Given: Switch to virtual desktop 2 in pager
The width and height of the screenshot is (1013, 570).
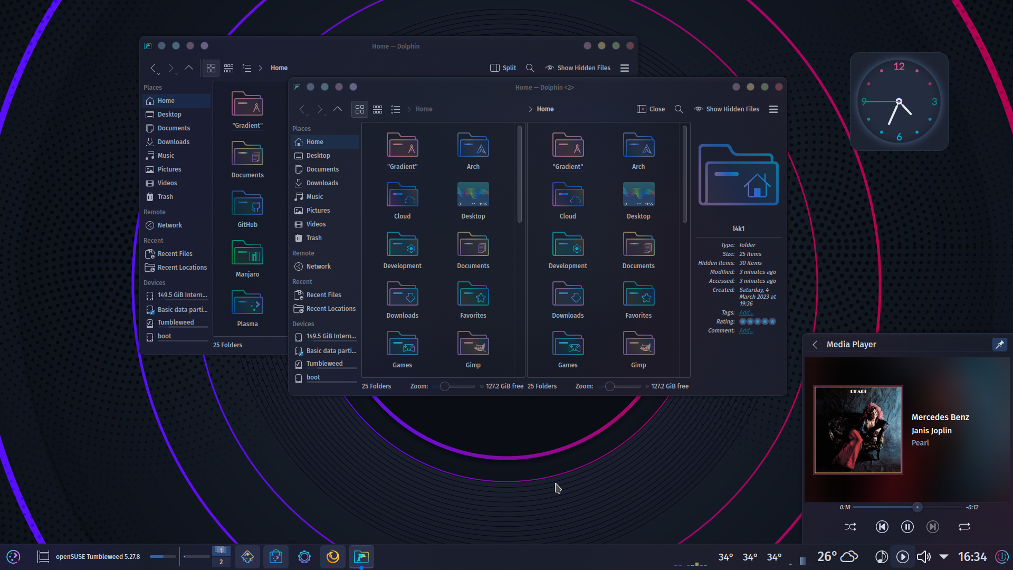Looking at the screenshot, I should pos(221,562).
